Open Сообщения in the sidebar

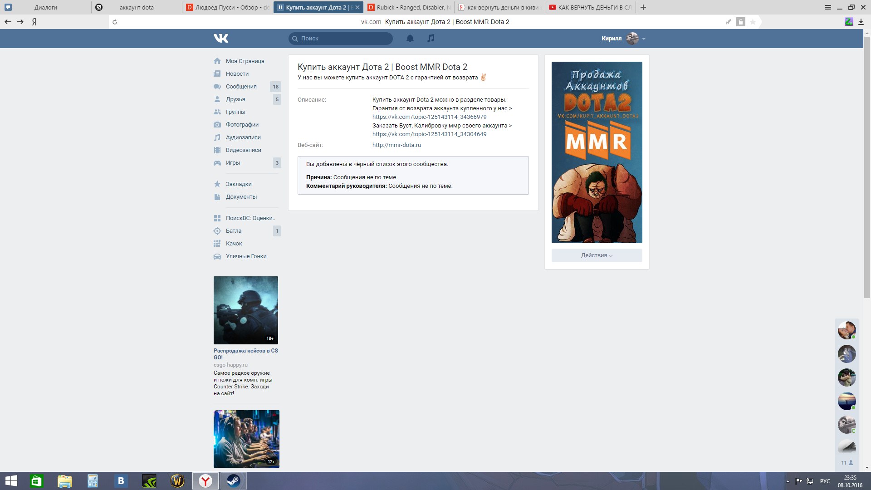pos(241,87)
